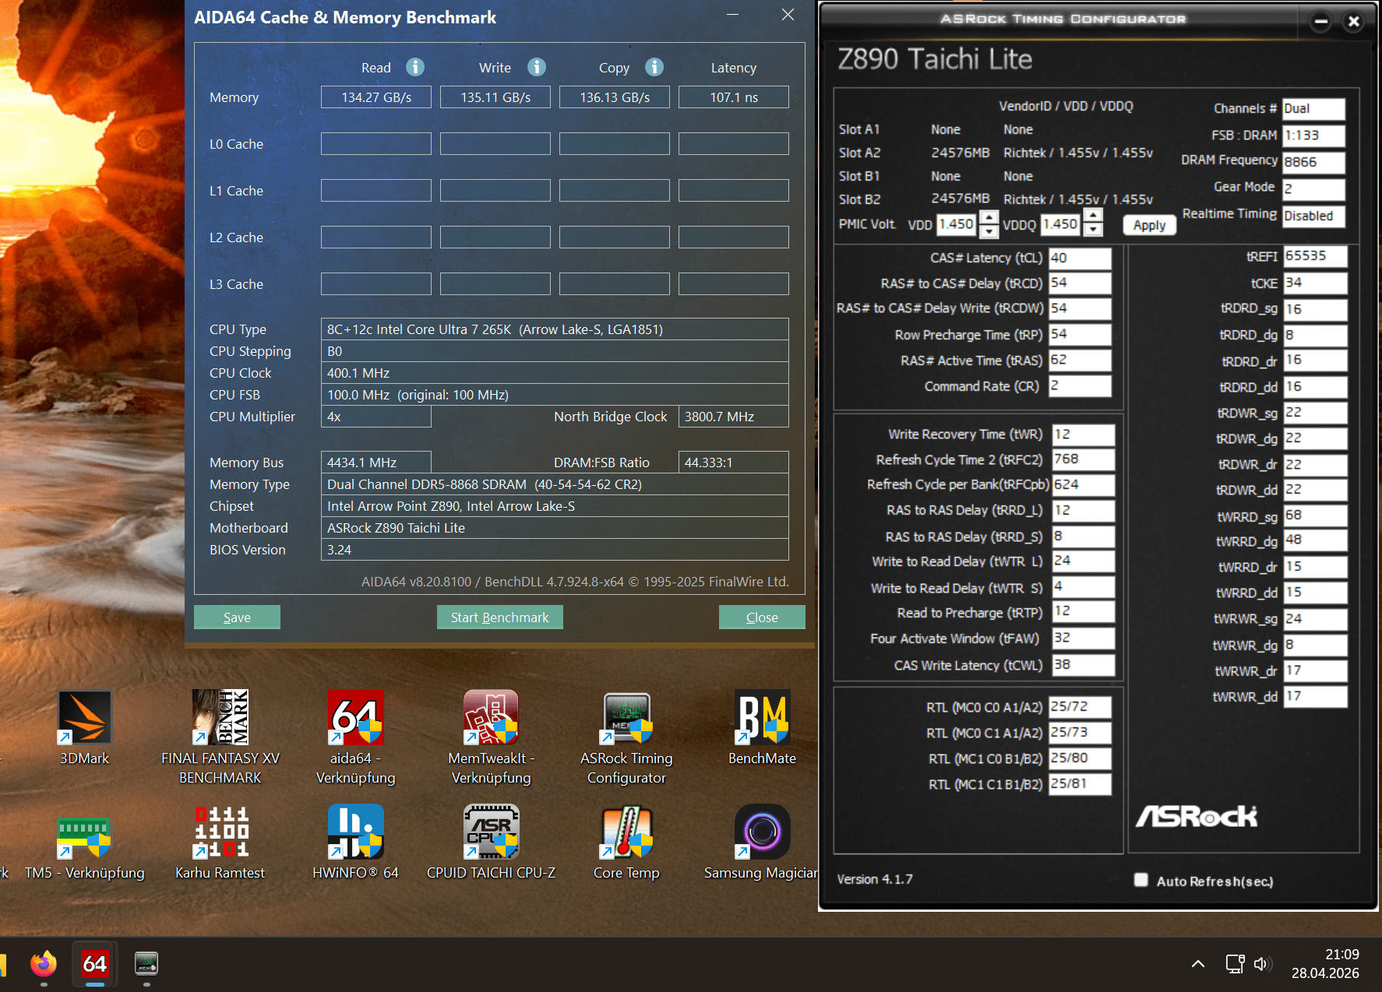Image resolution: width=1382 pixels, height=992 pixels.
Task: Open the taskbar clock and date
Action: (1325, 964)
